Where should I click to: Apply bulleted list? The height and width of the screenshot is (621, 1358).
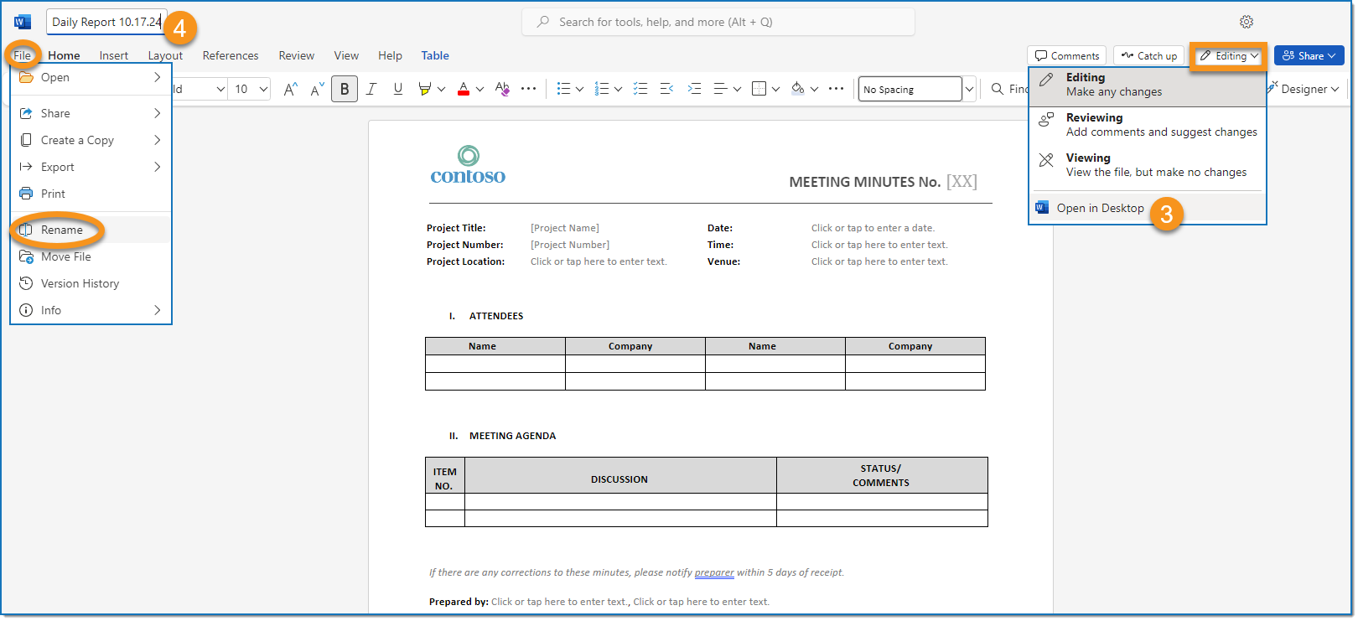coord(563,89)
